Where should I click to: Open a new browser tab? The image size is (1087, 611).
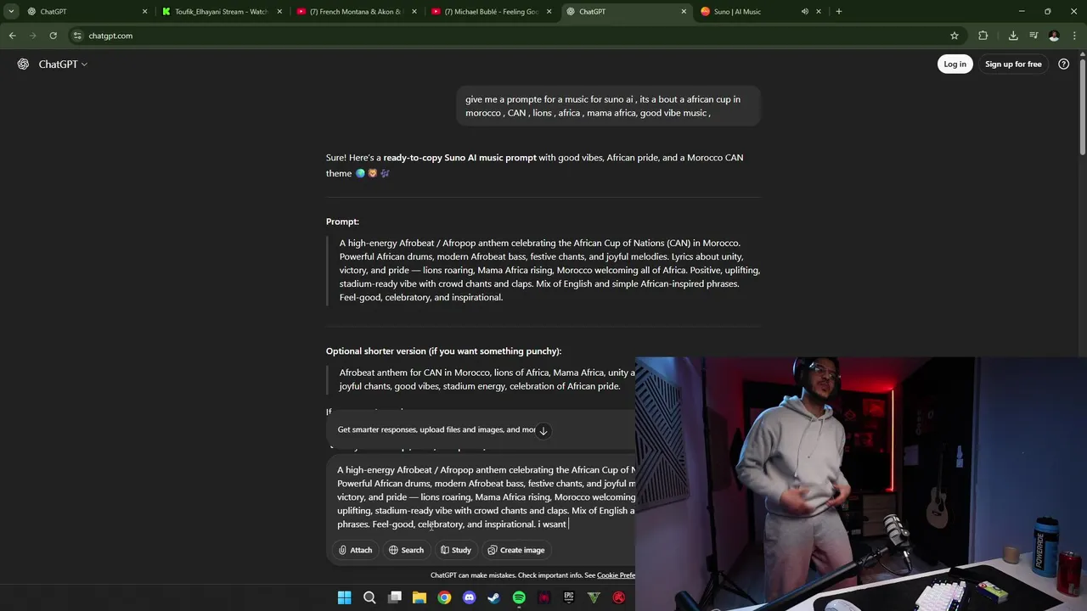[839, 11]
